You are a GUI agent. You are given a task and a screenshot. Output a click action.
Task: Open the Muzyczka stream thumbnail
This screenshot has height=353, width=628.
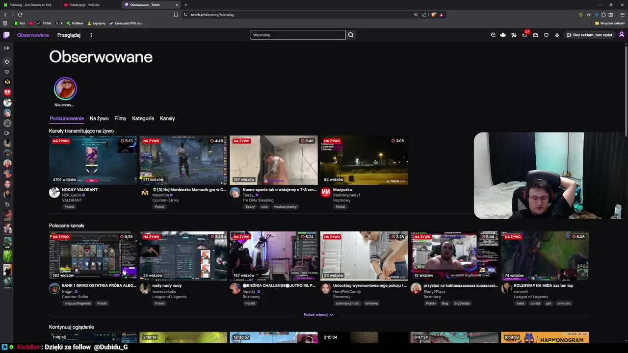[x=364, y=160]
